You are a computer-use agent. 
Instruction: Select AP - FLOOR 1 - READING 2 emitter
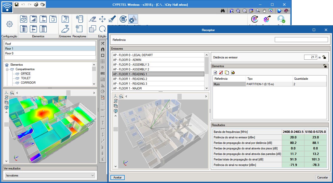click(158, 79)
